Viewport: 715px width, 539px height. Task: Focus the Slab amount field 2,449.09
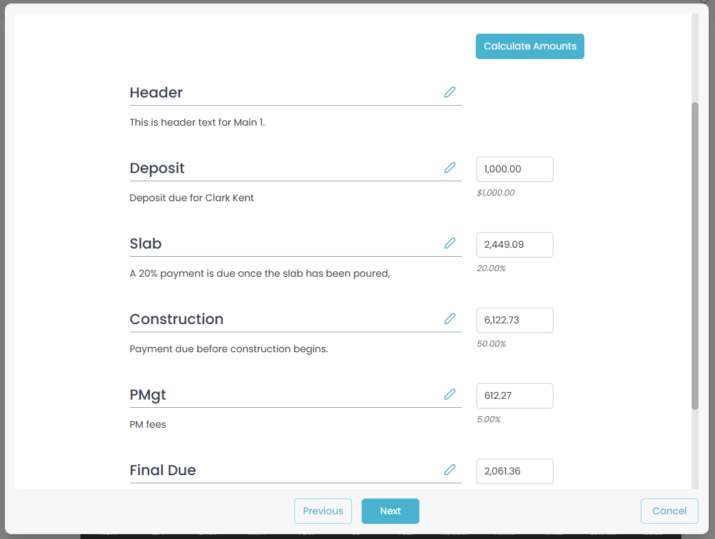pyautogui.click(x=514, y=244)
